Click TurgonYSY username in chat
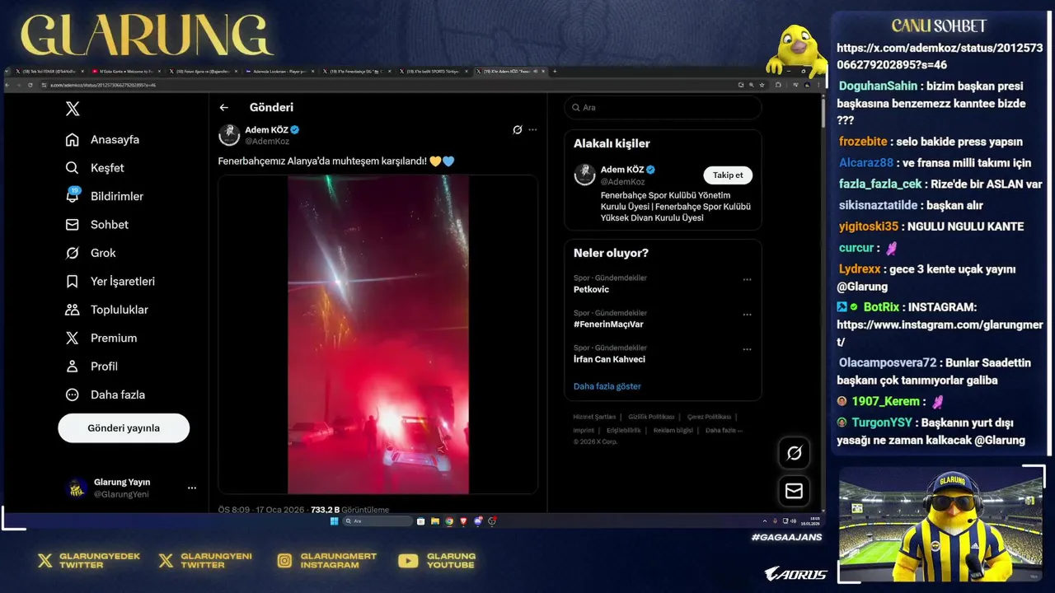Screen dimensions: 1055x593 882,423
